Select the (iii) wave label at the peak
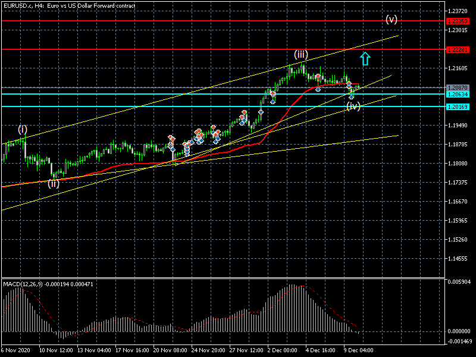Screen dimensions: 476x357 tap(300, 54)
